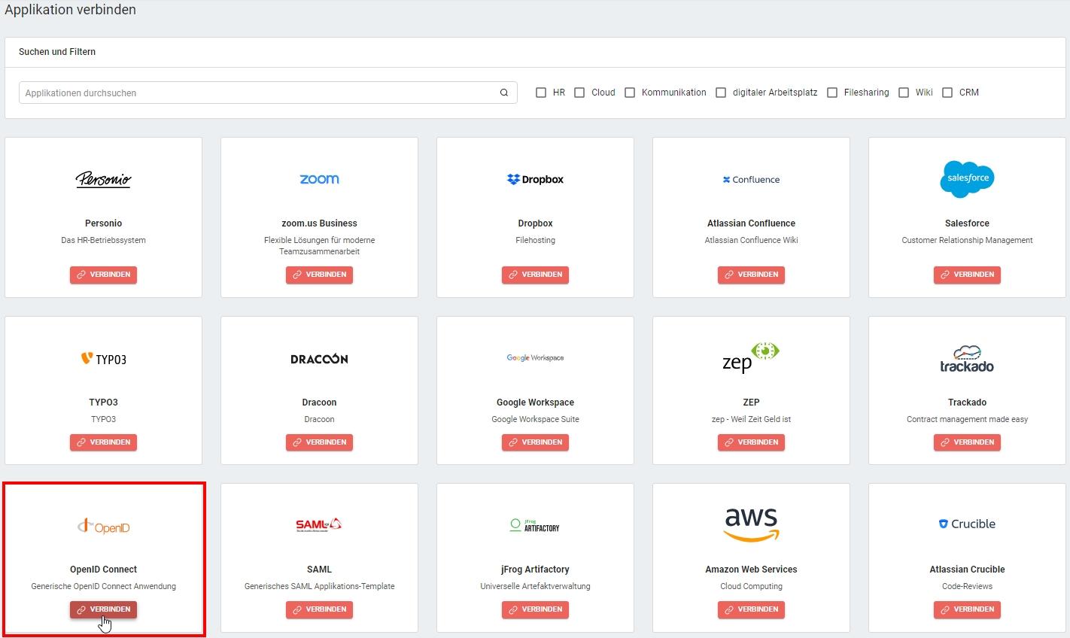Click Verbinden for Trackado
Image resolution: width=1070 pixels, height=638 pixels.
point(967,442)
